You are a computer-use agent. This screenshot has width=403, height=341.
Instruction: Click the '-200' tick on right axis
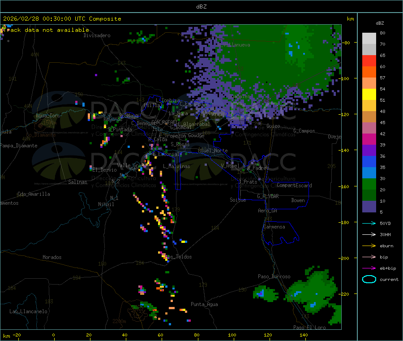tap(343, 258)
